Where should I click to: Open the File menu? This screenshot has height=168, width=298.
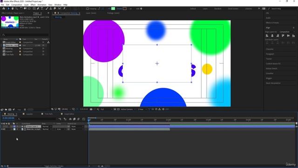(x=2, y=5)
